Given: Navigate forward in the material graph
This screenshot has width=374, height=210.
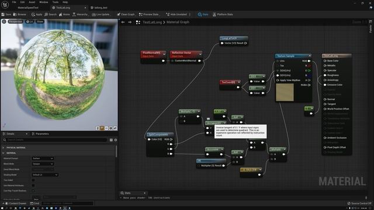Looking at the screenshot, I should click(130, 22).
